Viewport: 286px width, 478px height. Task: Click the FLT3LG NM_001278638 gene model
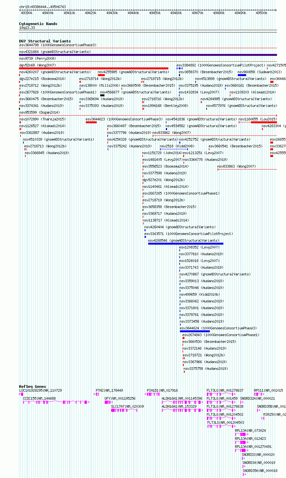(221, 410)
